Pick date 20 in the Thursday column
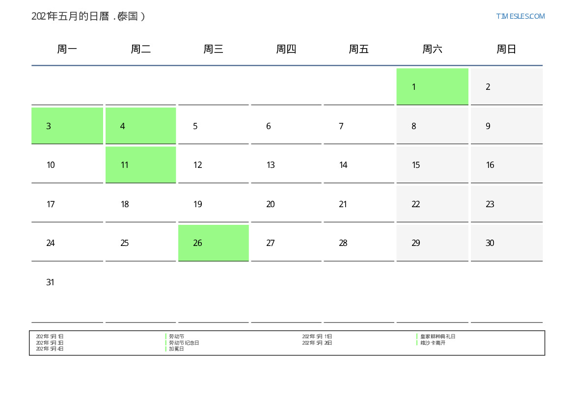 click(270, 204)
